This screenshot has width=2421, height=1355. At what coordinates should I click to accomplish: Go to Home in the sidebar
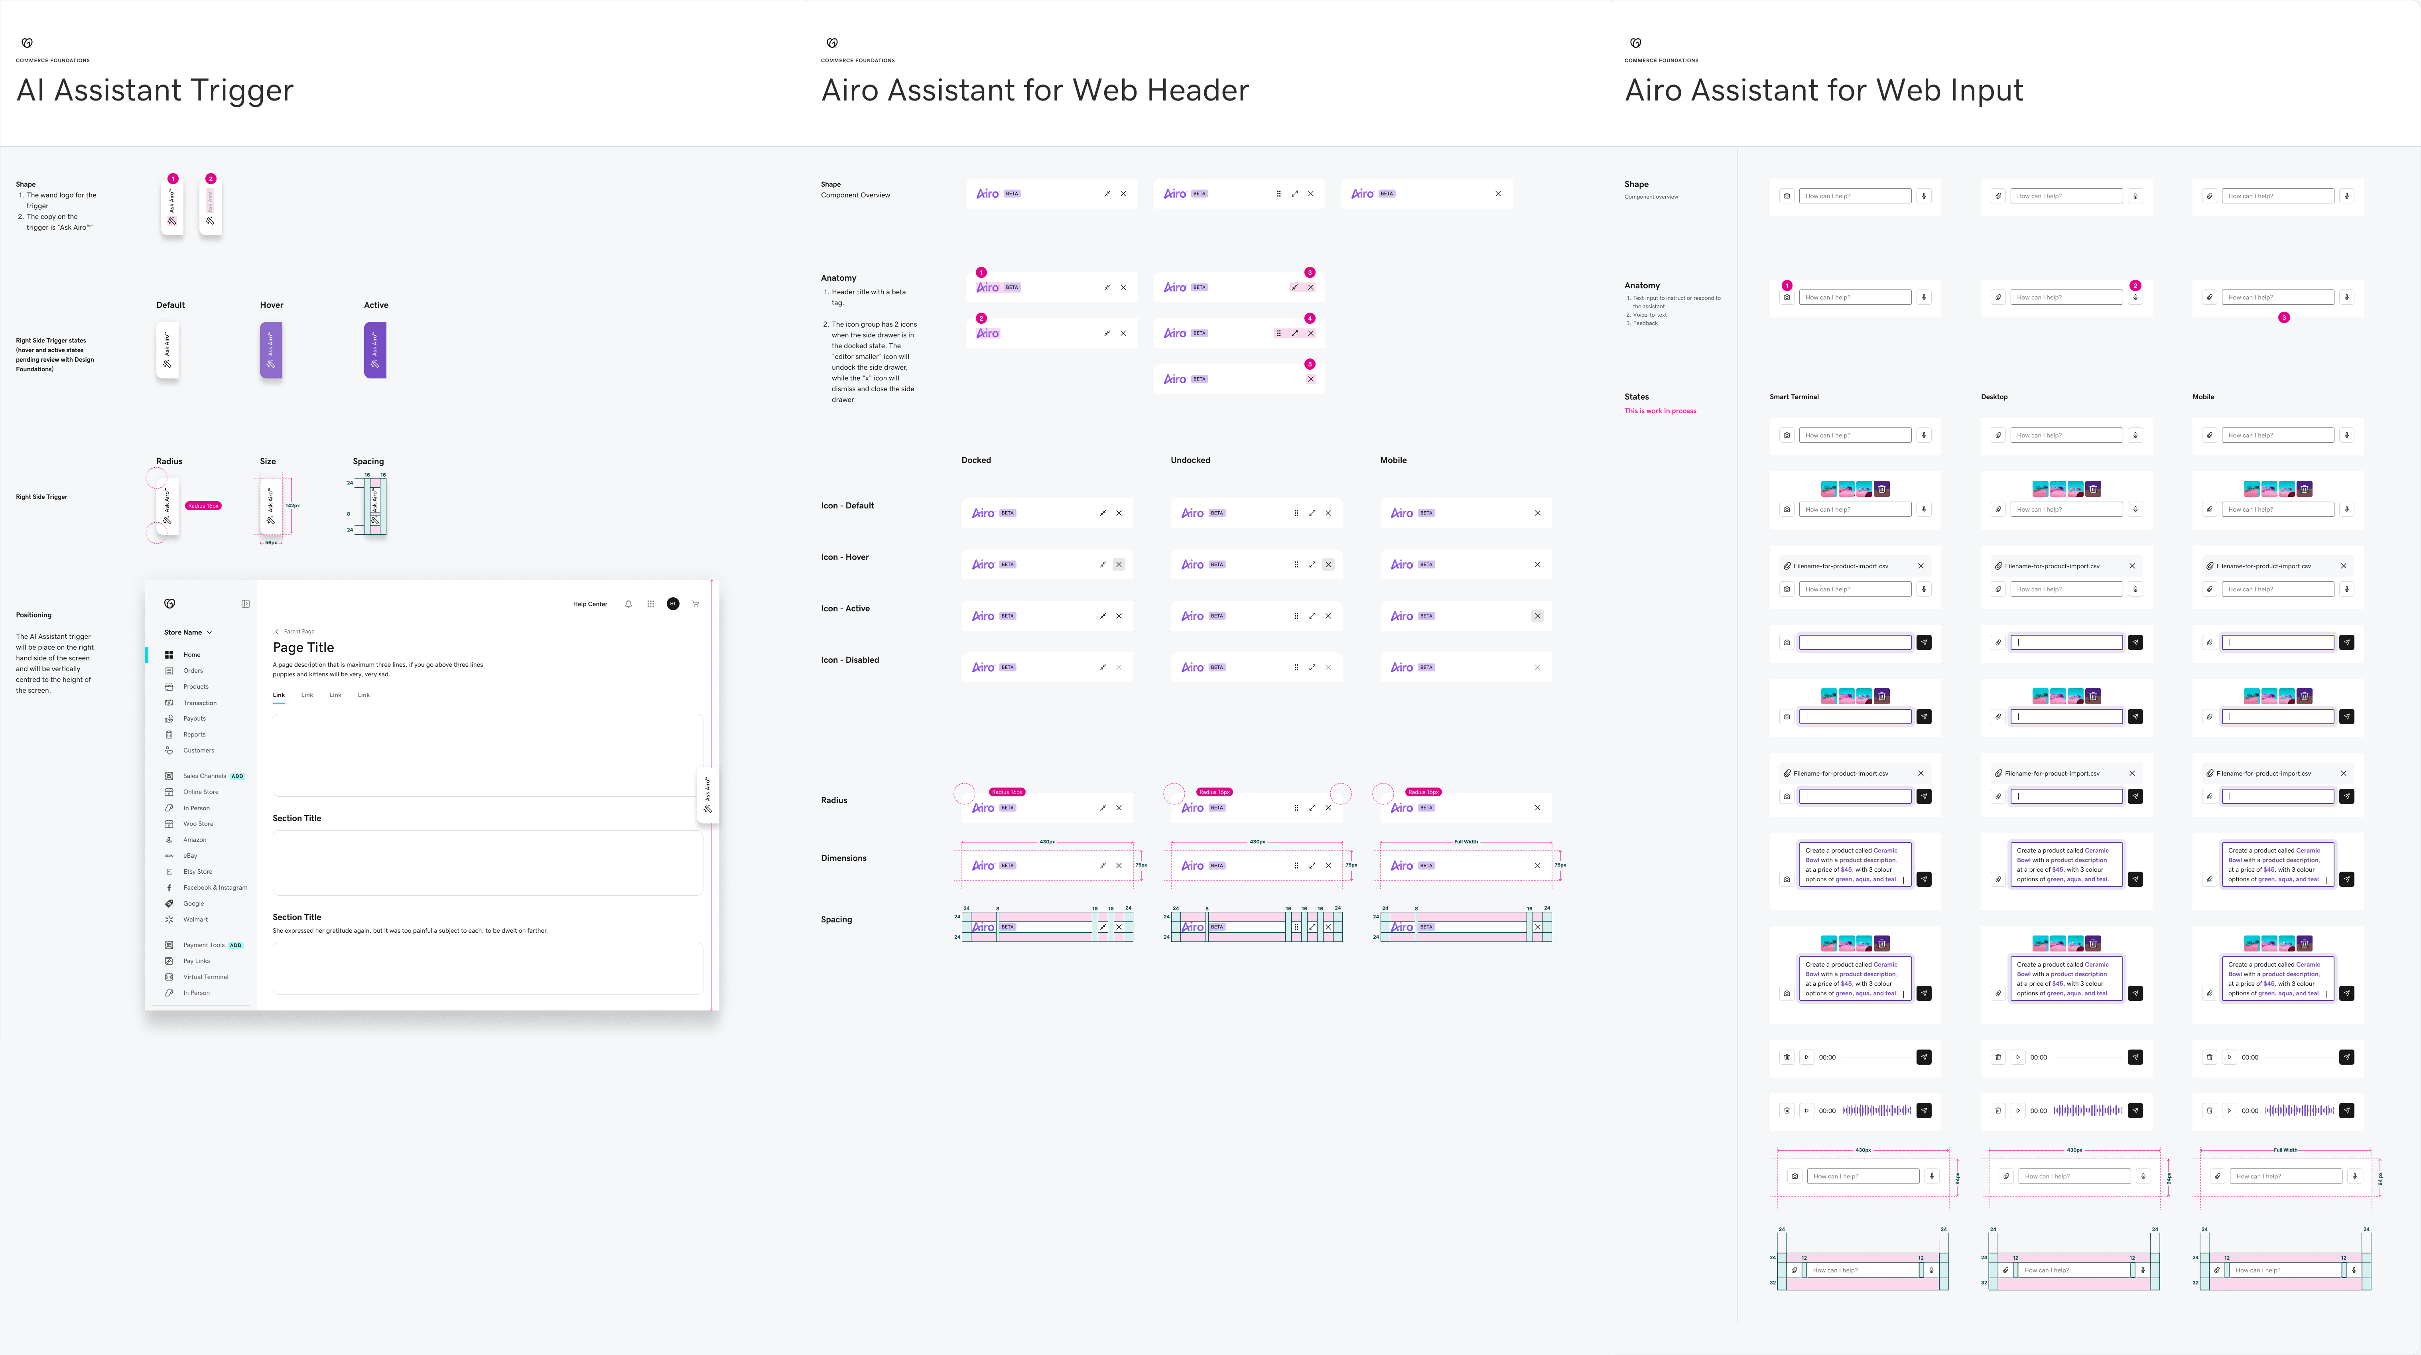[192, 655]
